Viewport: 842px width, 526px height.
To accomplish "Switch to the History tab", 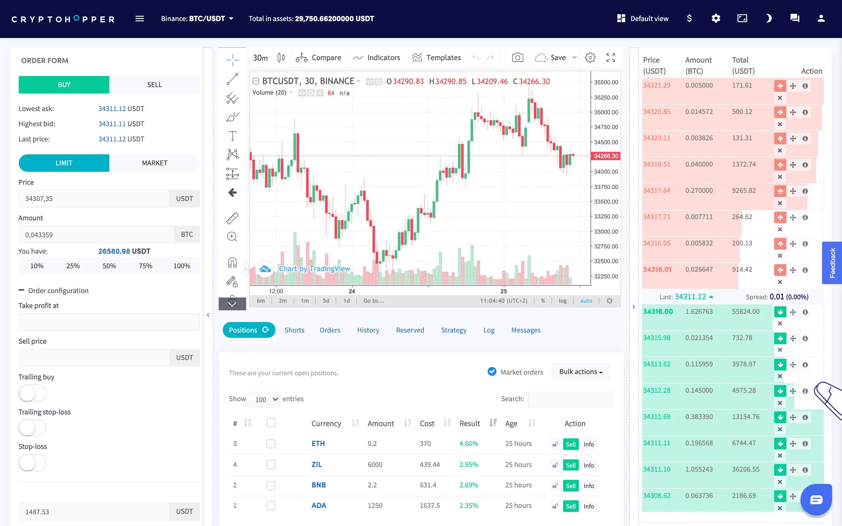I will point(368,330).
